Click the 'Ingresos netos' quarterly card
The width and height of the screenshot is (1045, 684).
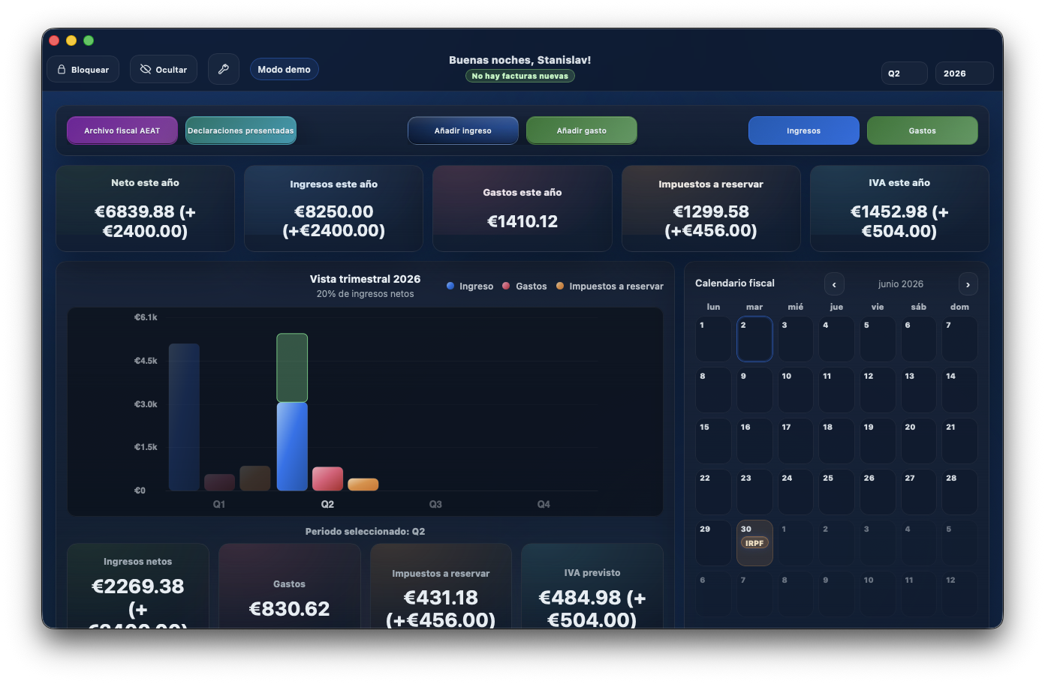[x=138, y=586]
